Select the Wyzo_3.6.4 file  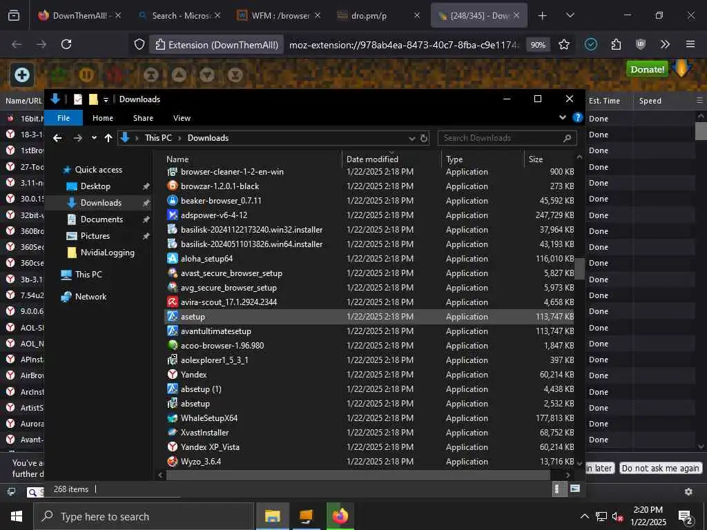(370, 462)
